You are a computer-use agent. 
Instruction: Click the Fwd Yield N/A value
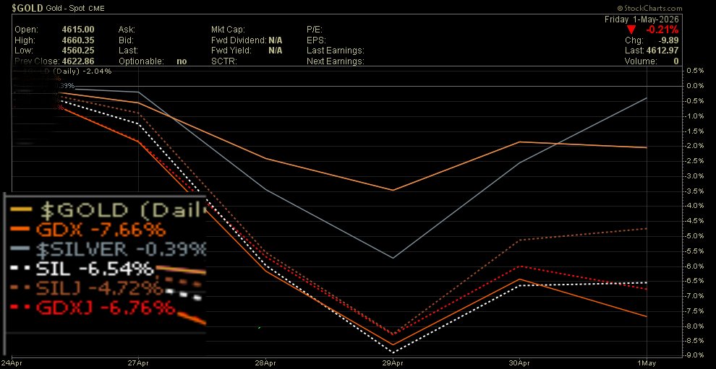coord(275,51)
